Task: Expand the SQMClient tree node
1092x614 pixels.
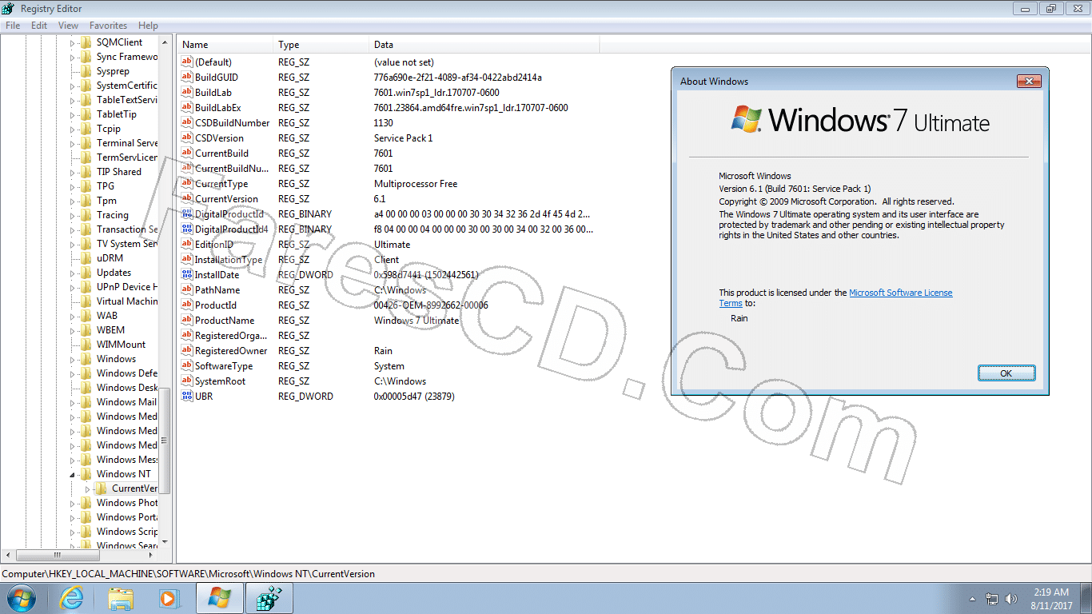Action: (x=72, y=42)
